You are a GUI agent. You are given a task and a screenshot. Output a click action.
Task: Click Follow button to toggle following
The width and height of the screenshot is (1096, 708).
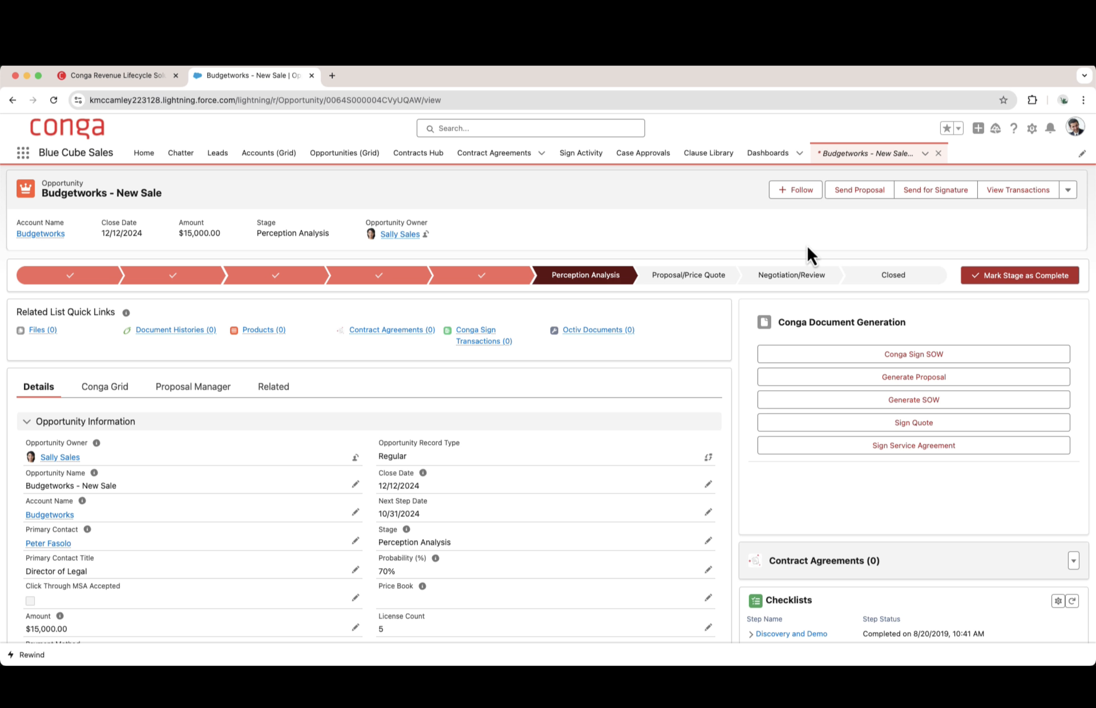click(795, 190)
